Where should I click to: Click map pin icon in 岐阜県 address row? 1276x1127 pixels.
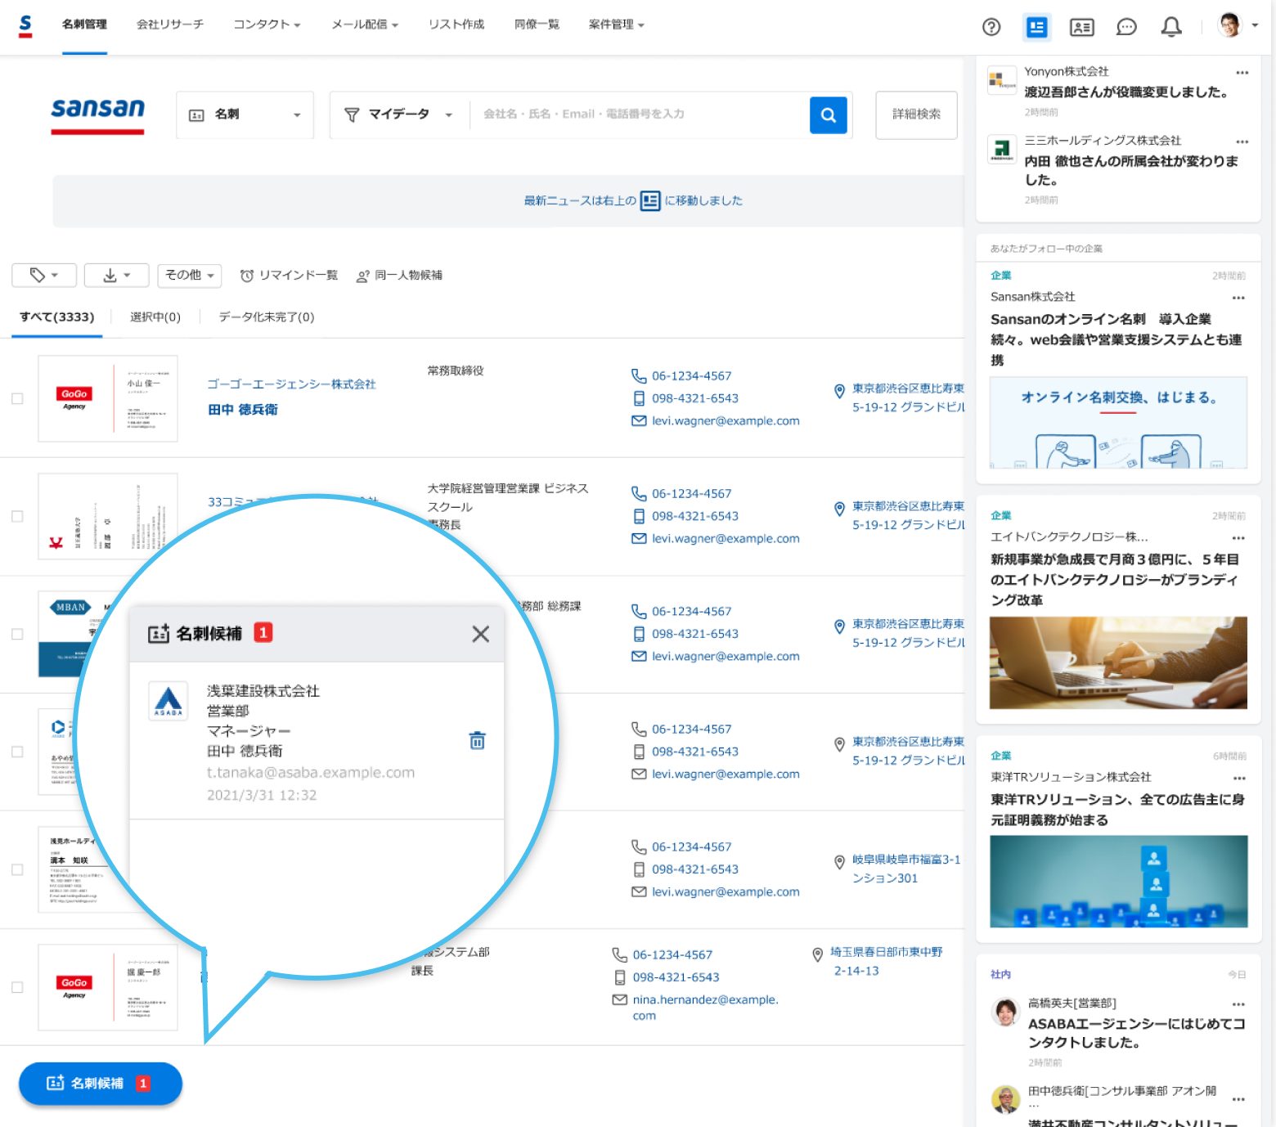(839, 863)
